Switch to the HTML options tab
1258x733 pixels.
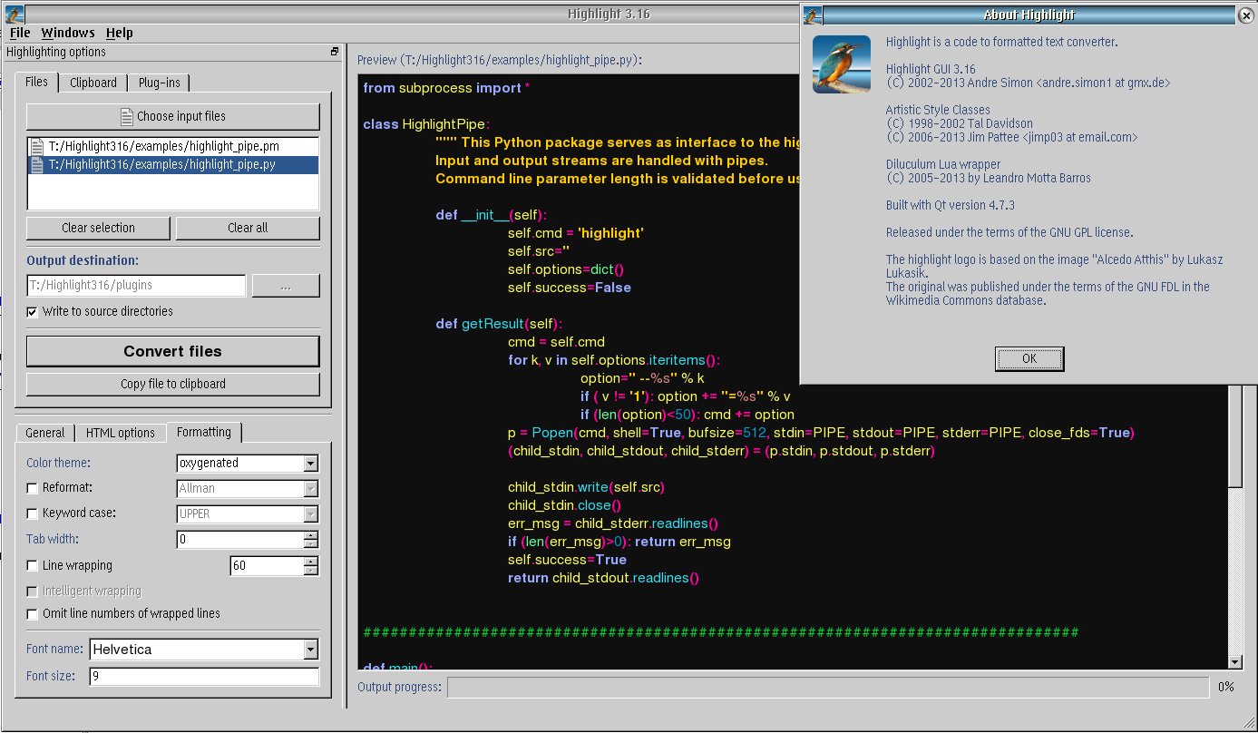[x=121, y=433]
